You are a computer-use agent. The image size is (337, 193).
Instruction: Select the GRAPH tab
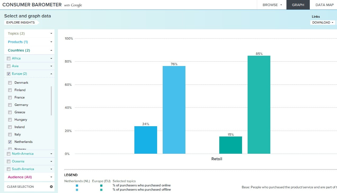tap(298, 5)
